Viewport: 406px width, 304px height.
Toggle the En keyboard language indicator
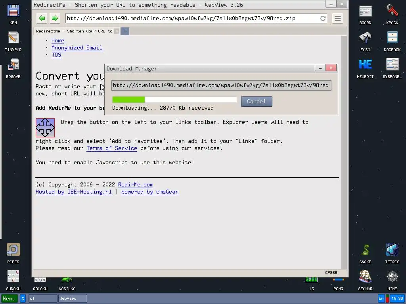[x=381, y=298]
